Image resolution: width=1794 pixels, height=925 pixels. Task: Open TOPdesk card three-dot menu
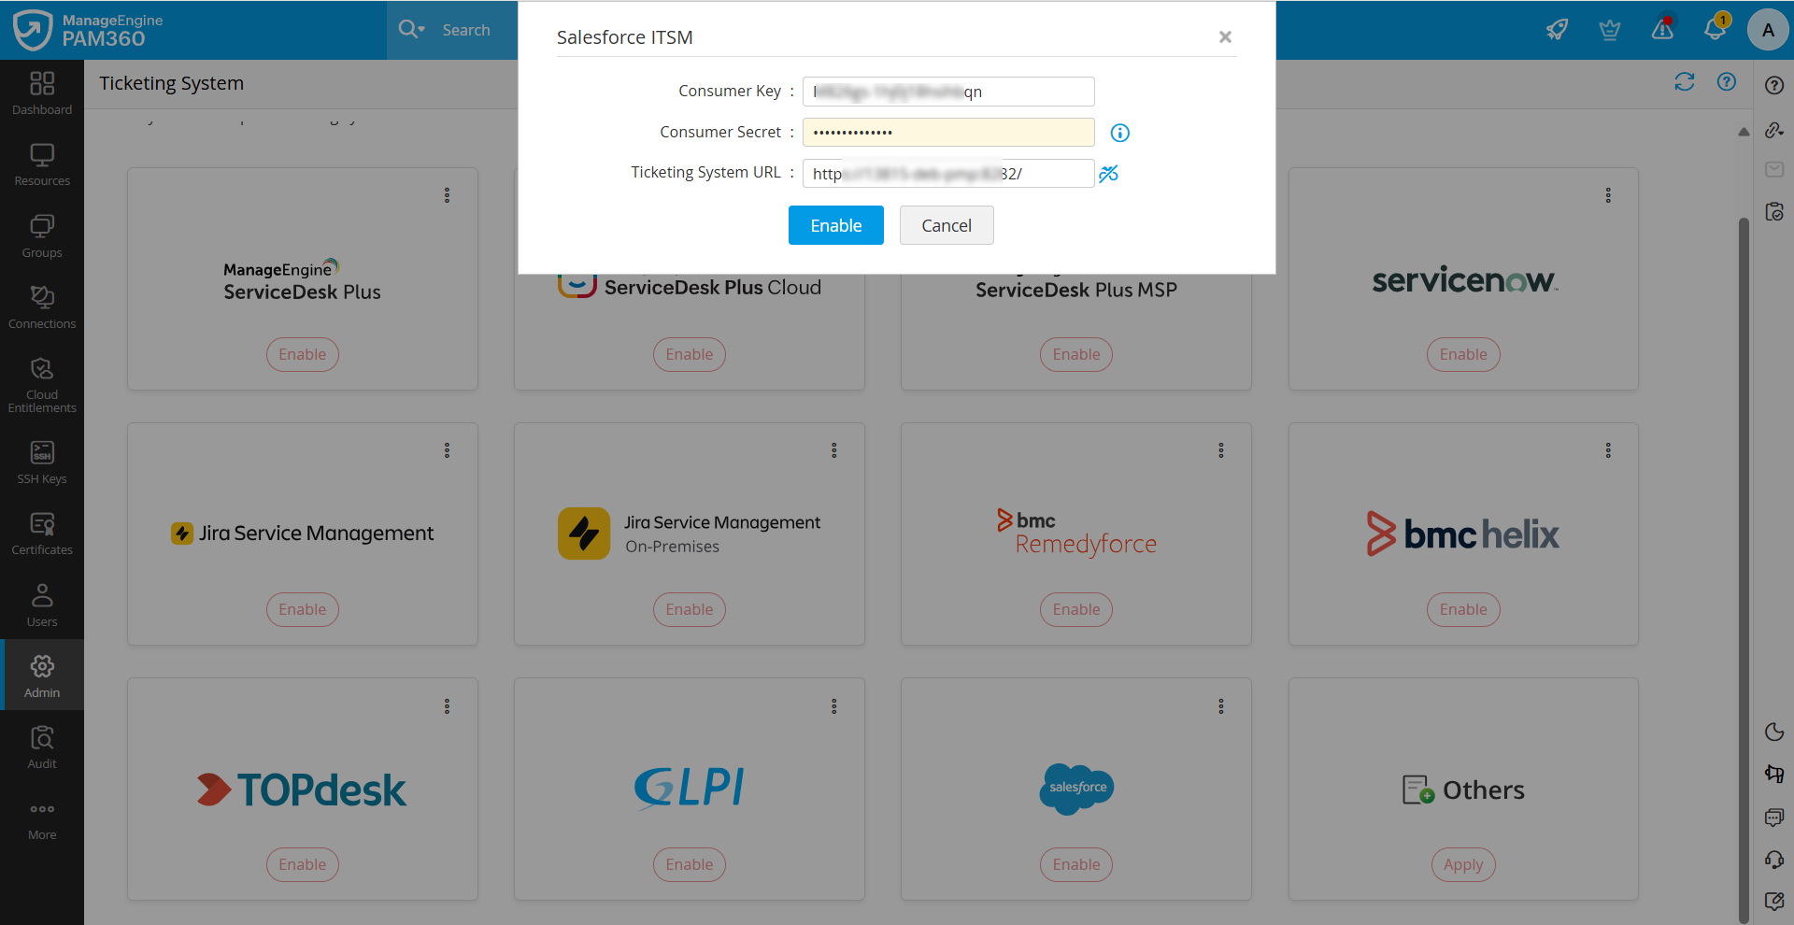pos(447,706)
